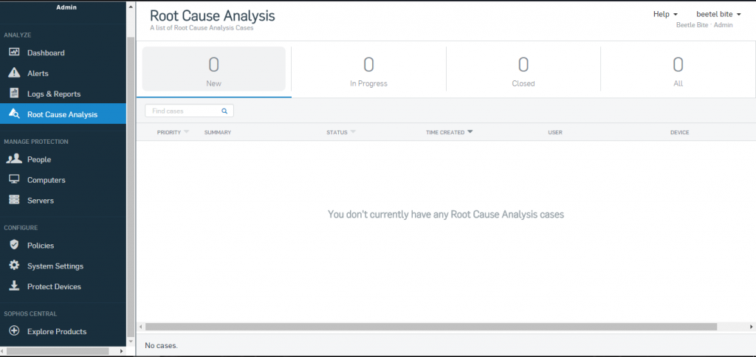The height and width of the screenshot is (357, 756).
Task: Click the main horizontal scrollbar thumb
Action: 431,327
